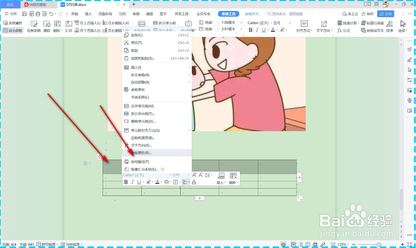This screenshot has width=416, height=248.
Task: Toggle Spell Check (拼写检查) in status bar
Action: coord(47,244)
